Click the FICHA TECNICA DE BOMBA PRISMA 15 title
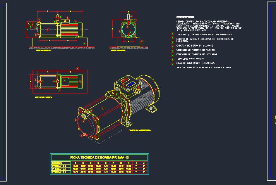Image resolution: width=276 pixels, height=185 pixels. click(x=99, y=157)
